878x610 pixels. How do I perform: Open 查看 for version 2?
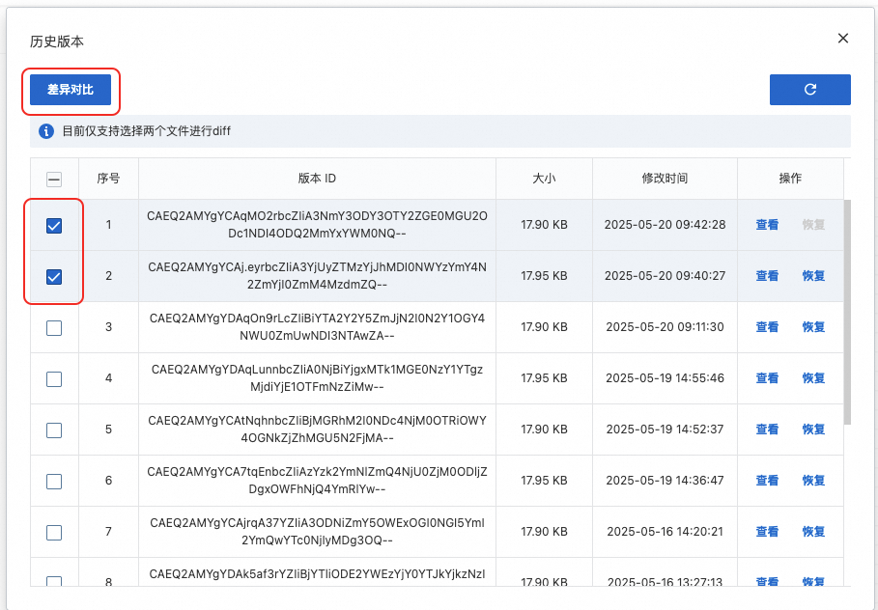tap(767, 276)
